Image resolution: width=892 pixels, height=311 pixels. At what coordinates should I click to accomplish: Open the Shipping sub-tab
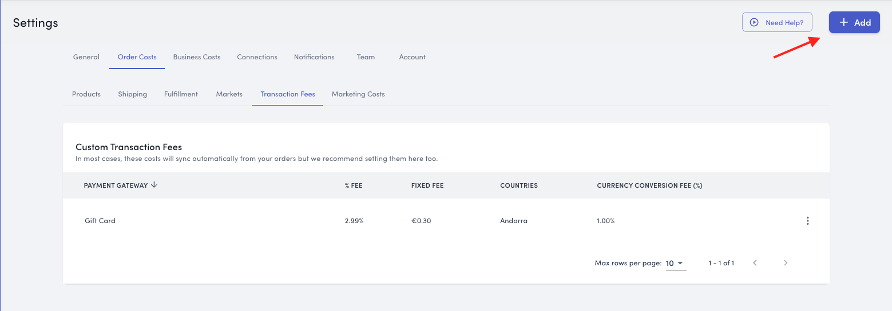[x=132, y=94]
